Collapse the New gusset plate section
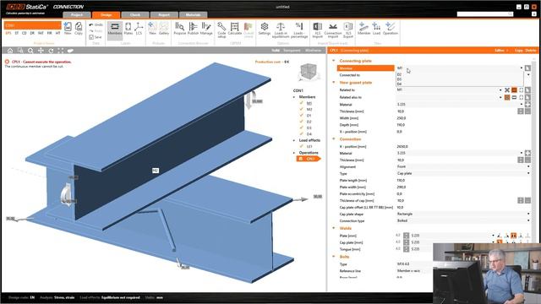 click(334, 83)
